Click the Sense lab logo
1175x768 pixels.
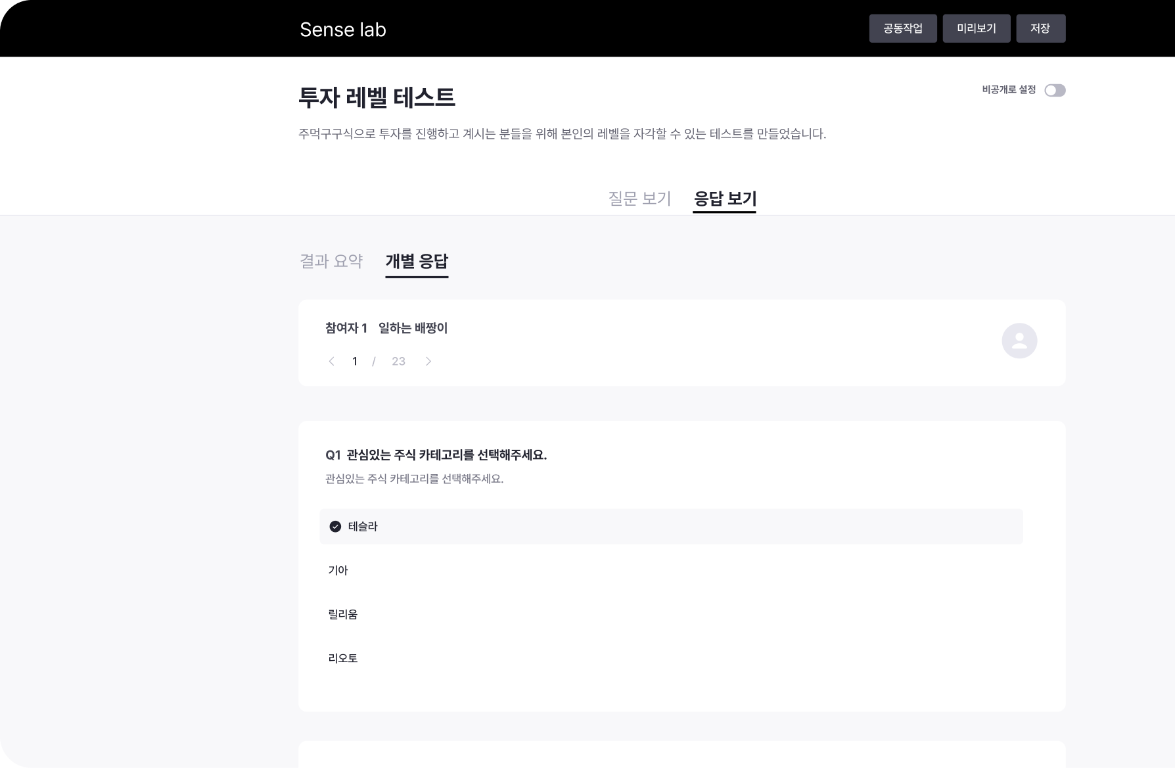click(343, 29)
